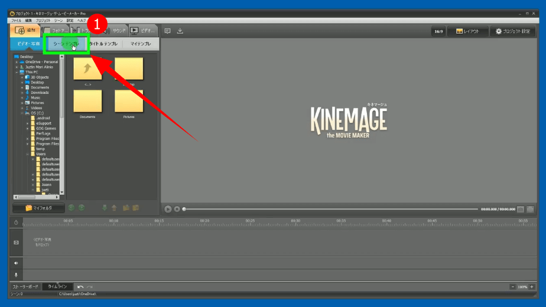Click the undo arrow beside タイムライン tab
This screenshot has height=307, width=546.
point(80,287)
